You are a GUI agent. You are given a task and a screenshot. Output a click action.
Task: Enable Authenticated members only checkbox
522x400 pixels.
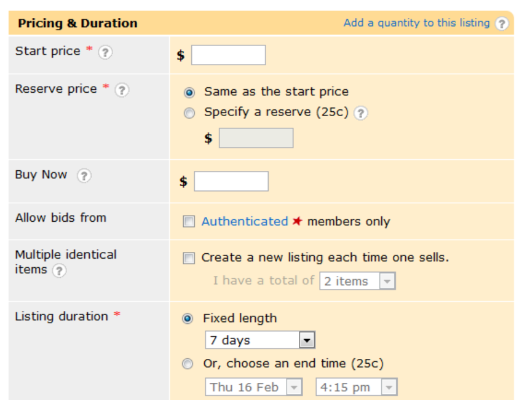[189, 222]
